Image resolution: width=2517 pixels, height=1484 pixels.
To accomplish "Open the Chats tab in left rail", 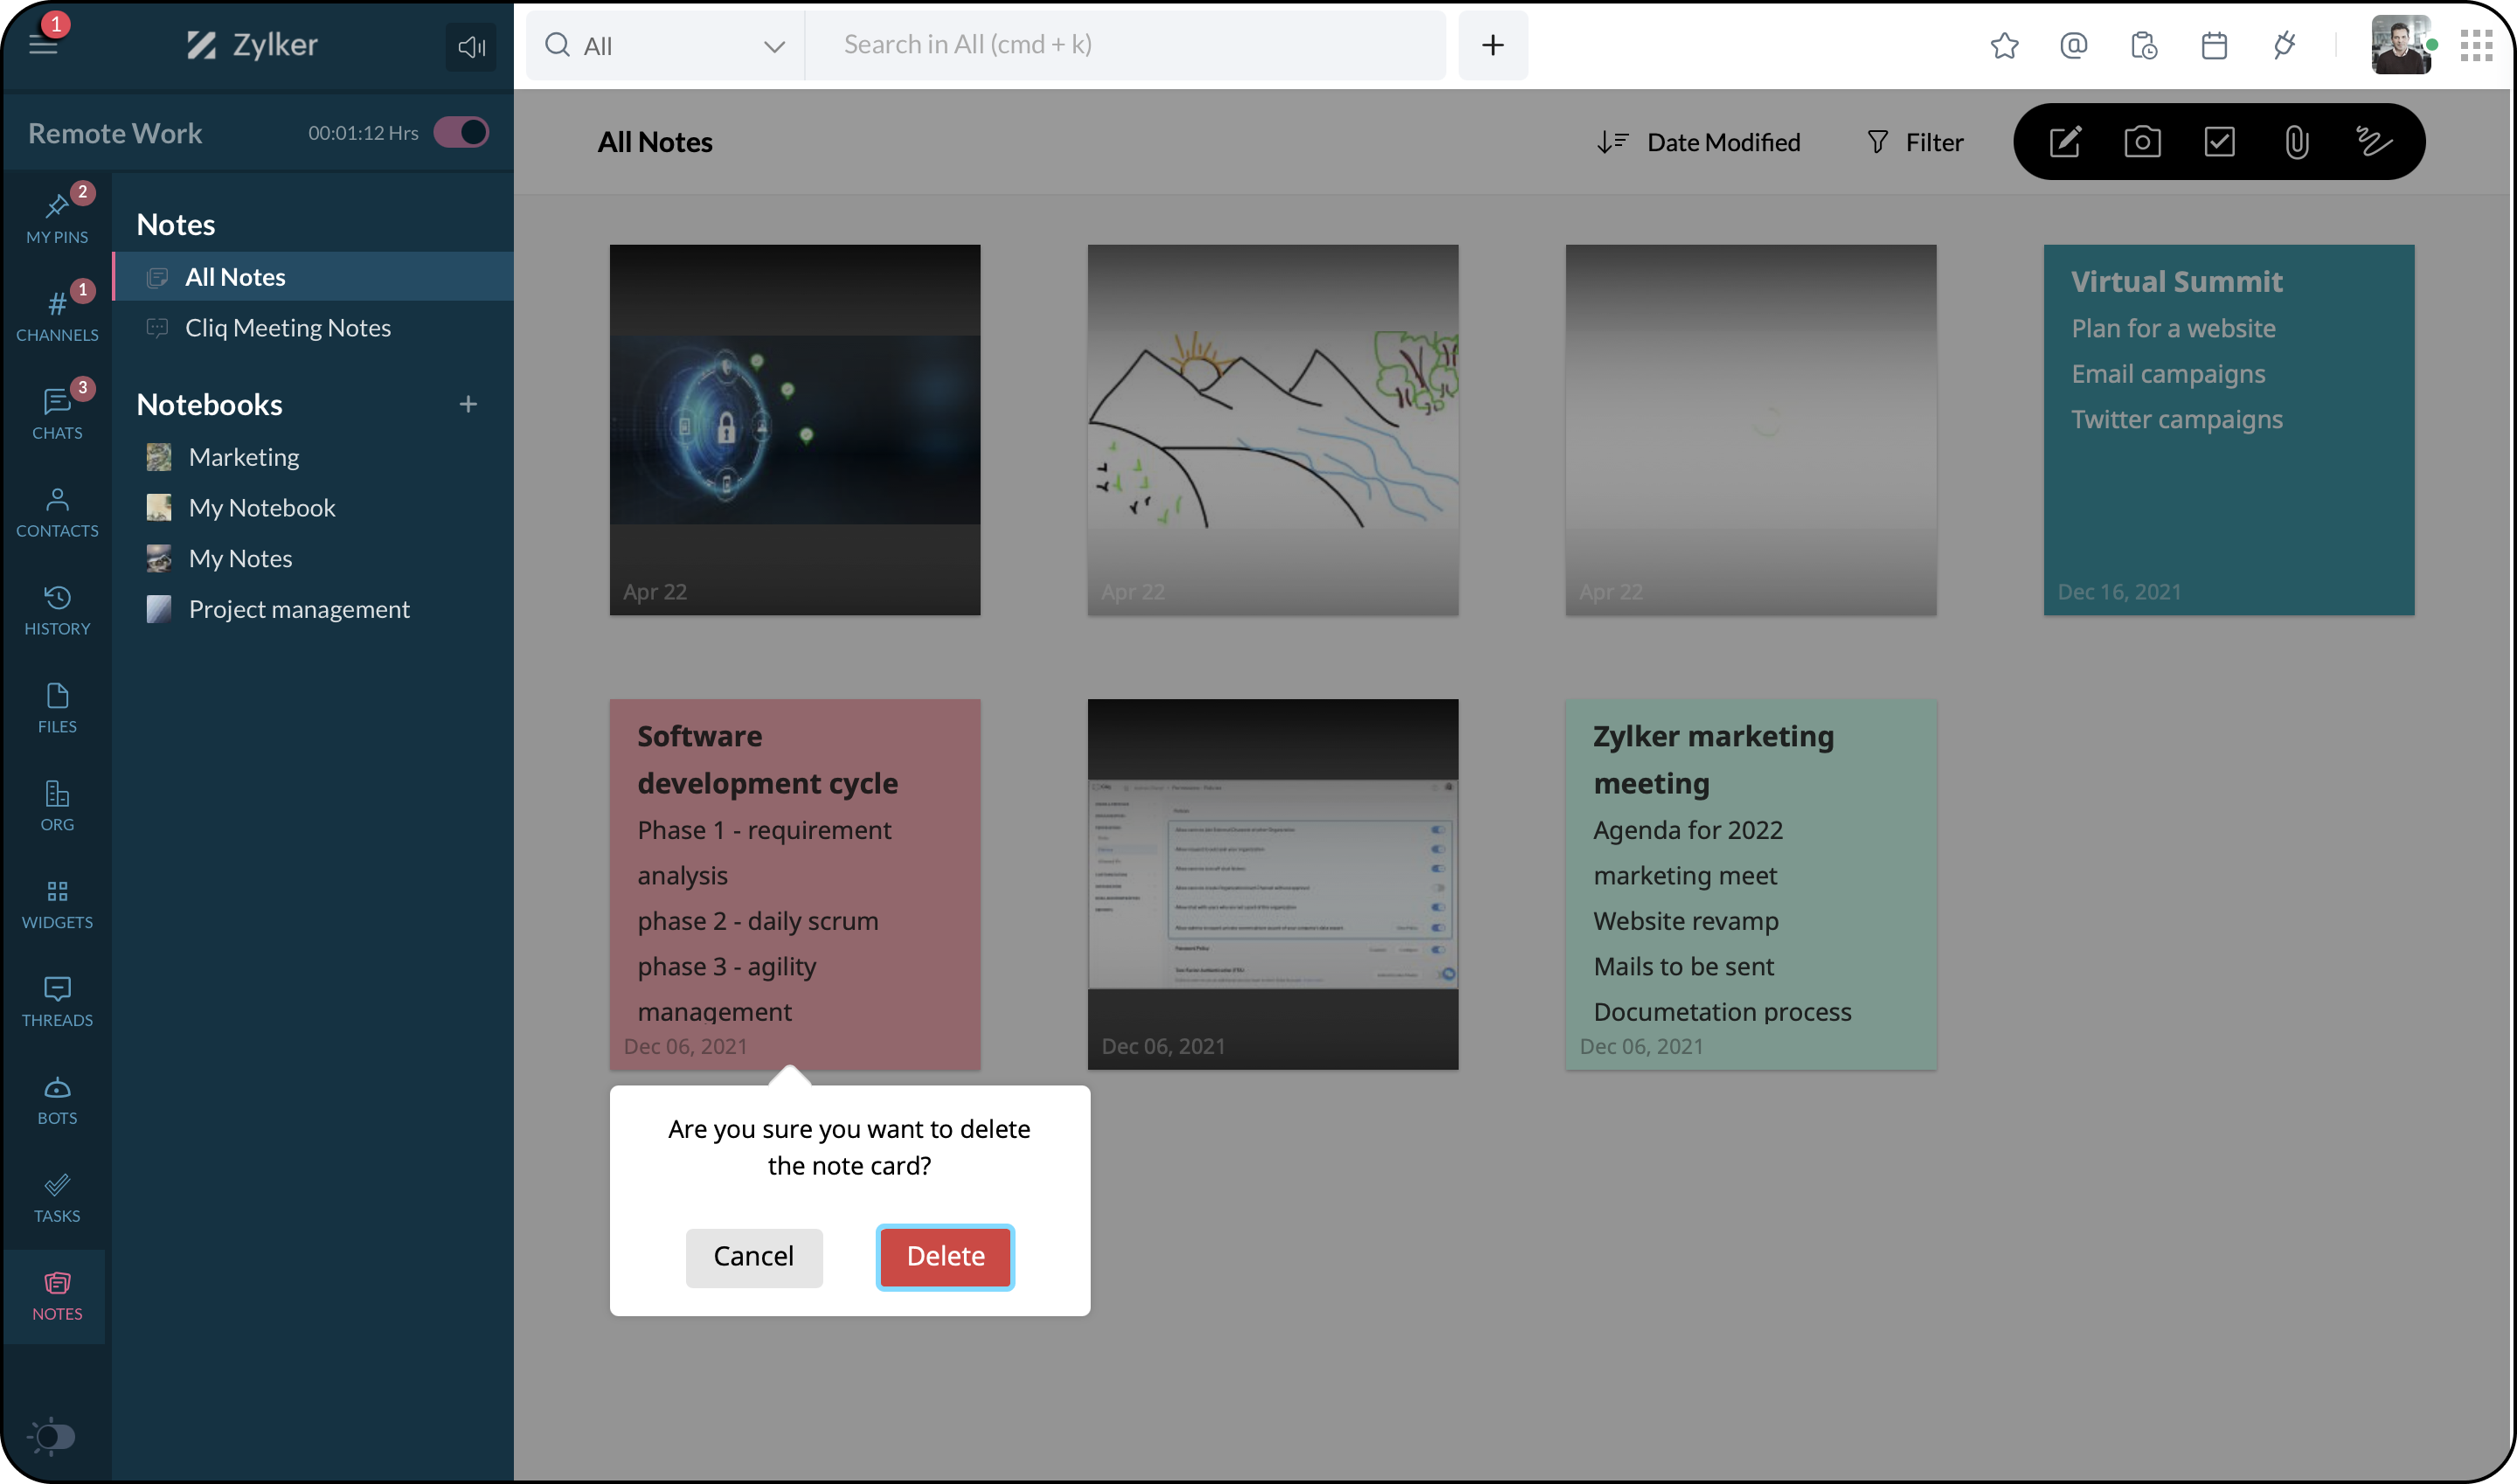I will point(57,412).
